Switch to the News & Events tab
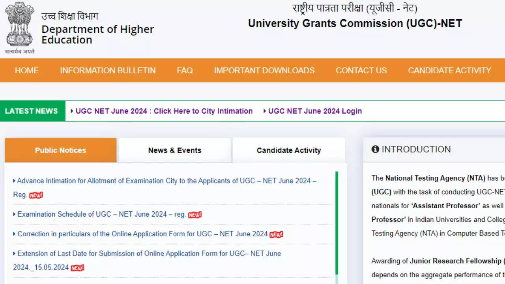 [175, 150]
